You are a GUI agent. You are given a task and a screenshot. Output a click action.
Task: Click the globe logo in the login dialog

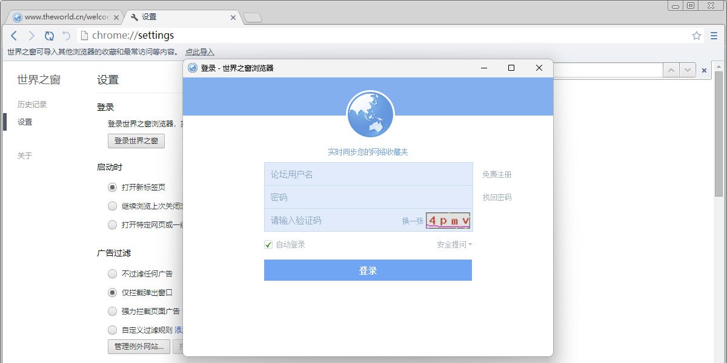pyautogui.click(x=370, y=114)
